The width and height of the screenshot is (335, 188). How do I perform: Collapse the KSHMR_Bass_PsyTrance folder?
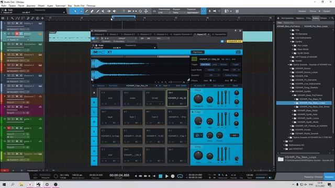coord(293,95)
